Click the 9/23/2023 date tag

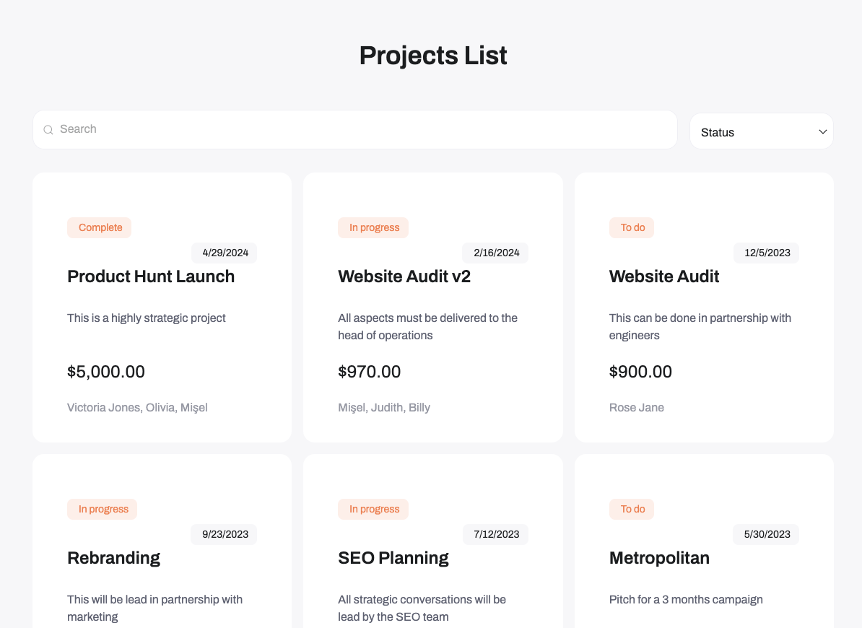(225, 534)
